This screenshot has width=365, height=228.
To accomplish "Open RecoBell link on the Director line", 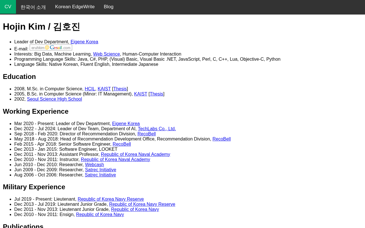I will pyautogui.click(x=147, y=134).
